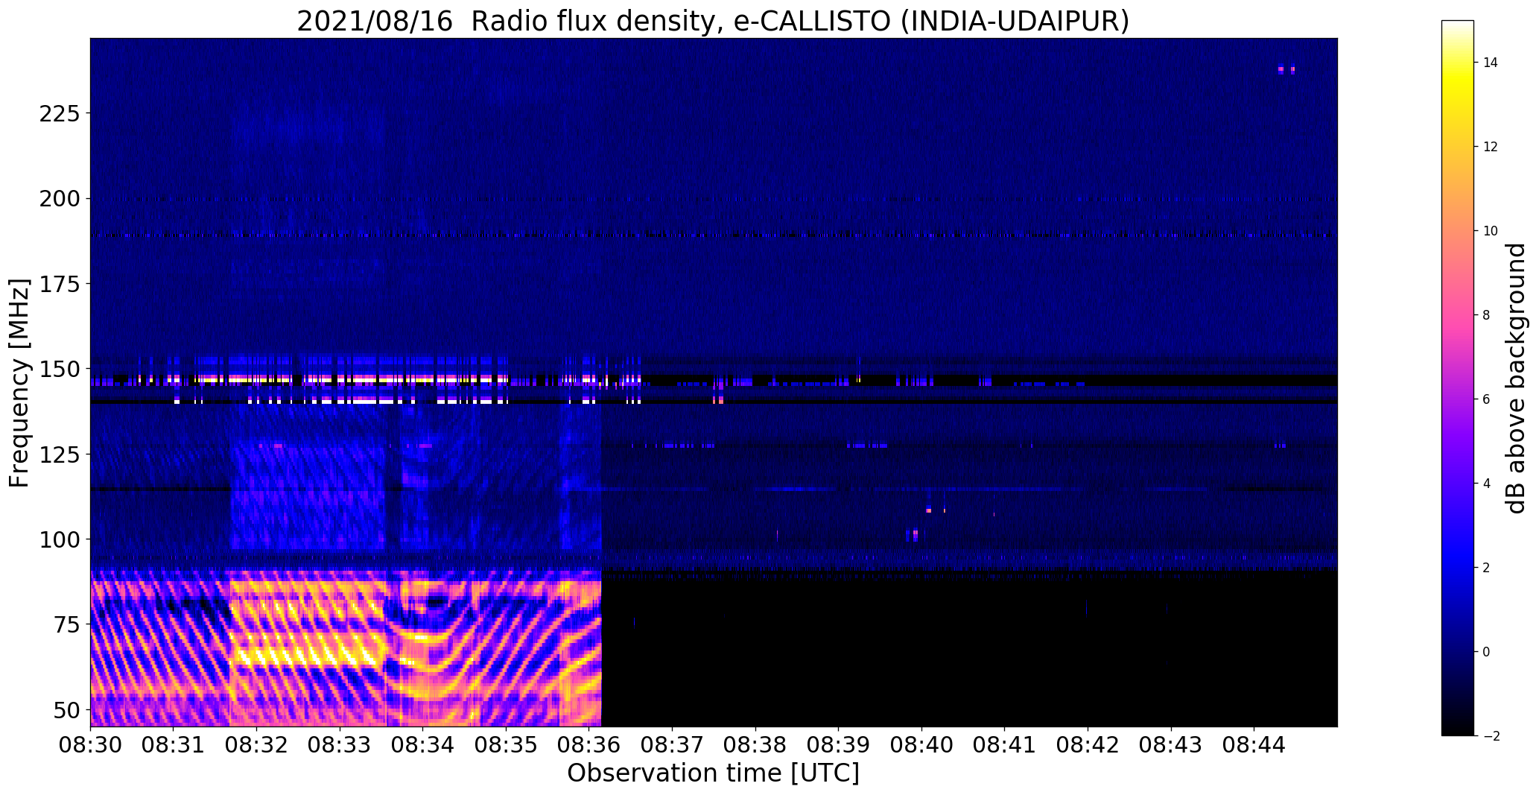Click the 08:44 time tick label
The height and width of the screenshot is (795, 1539).
pos(1254,745)
